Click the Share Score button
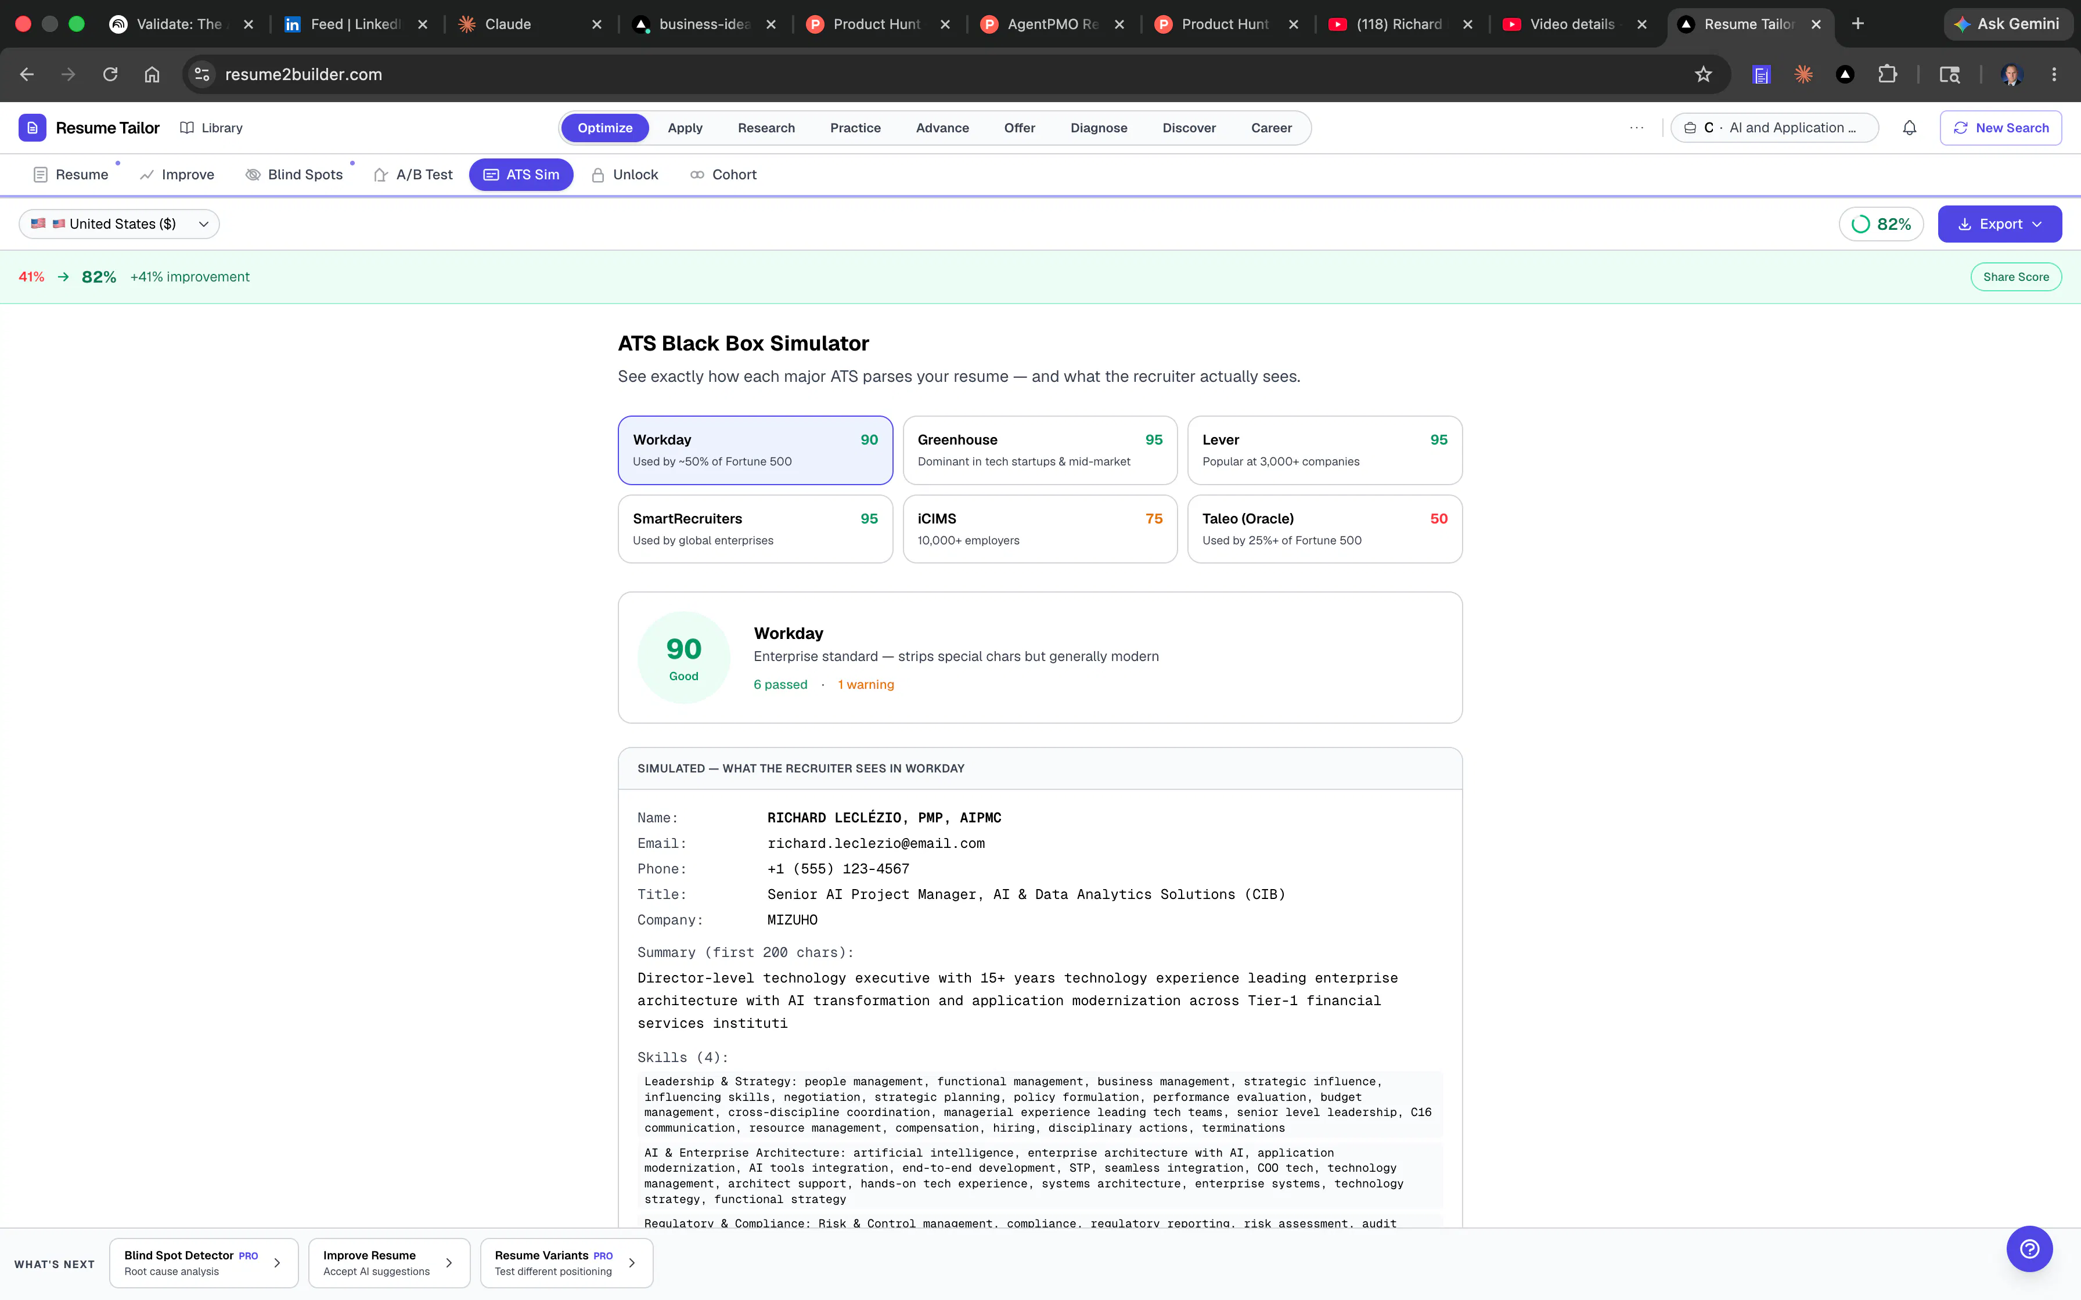Image resolution: width=2081 pixels, height=1300 pixels. (2015, 277)
